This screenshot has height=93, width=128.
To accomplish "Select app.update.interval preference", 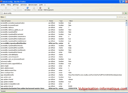I will pos(63,86).
